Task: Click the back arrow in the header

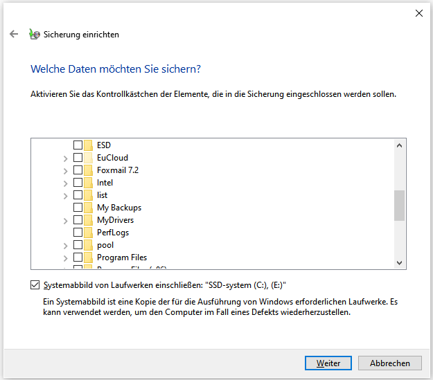Action: pos(14,34)
